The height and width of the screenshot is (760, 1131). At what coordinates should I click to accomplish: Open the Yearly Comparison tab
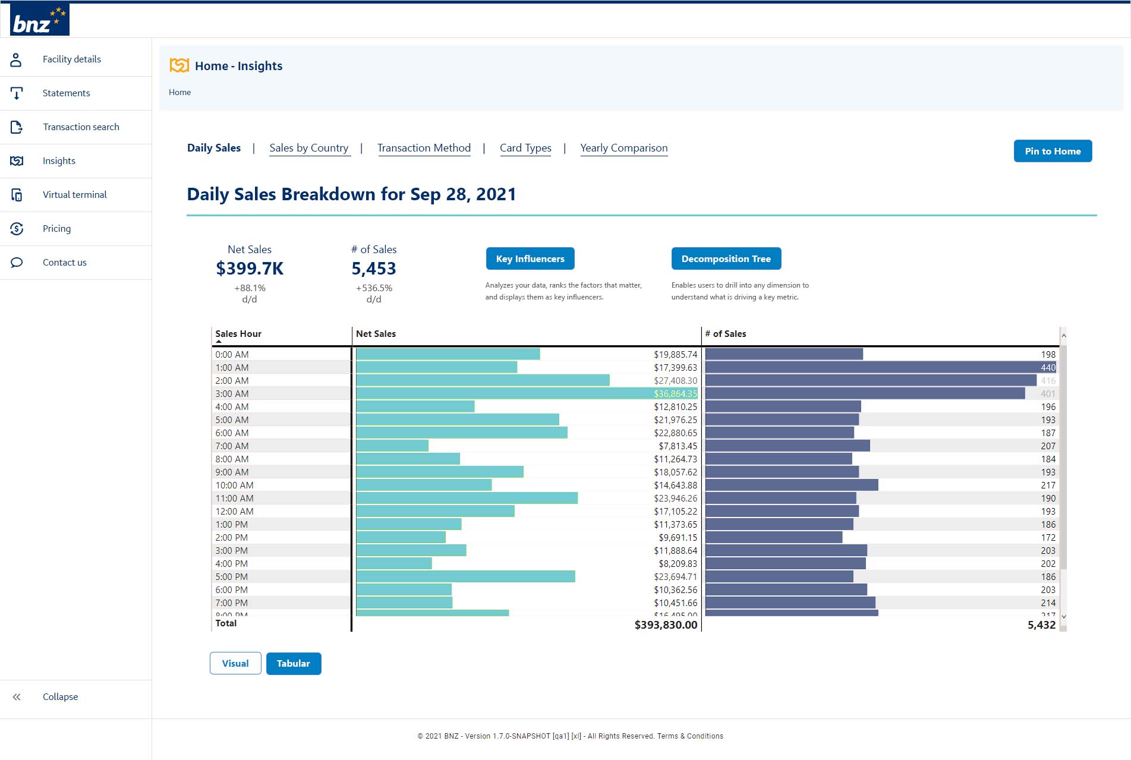click(x=624, y=148)
